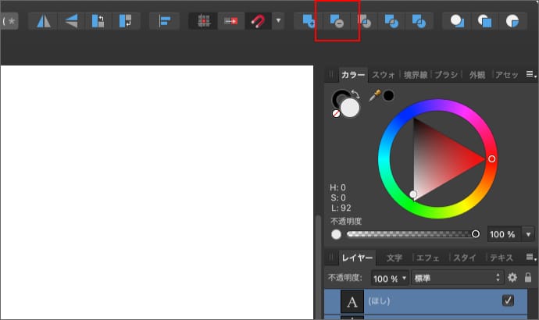539x320 pixels.
Task: Click the Flip Horizontal icon
Action: pos(43,21)
